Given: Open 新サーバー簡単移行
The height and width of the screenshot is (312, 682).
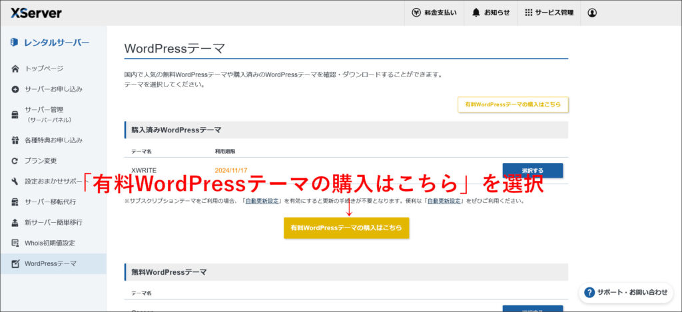Looking at the screenshot, I should pos(53,222).
